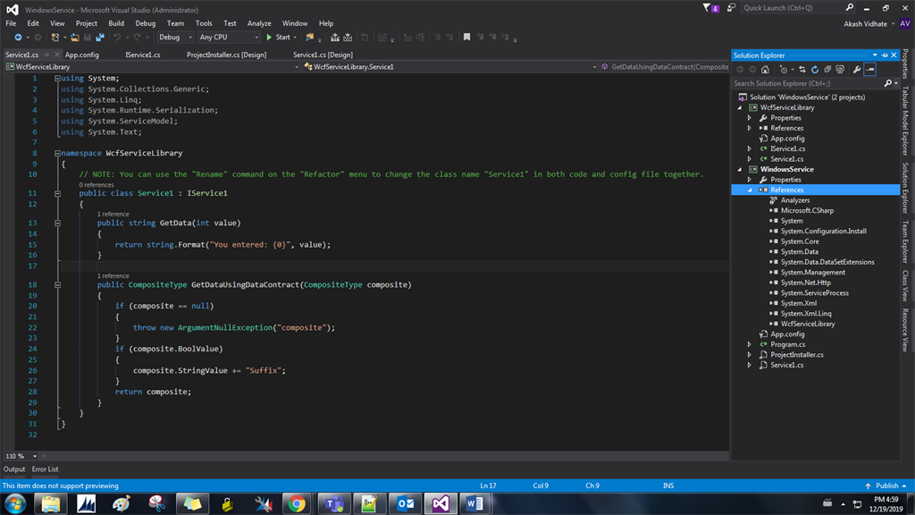
Task: Select the Undo icon in the toolbar
Action: click(116, 37)
